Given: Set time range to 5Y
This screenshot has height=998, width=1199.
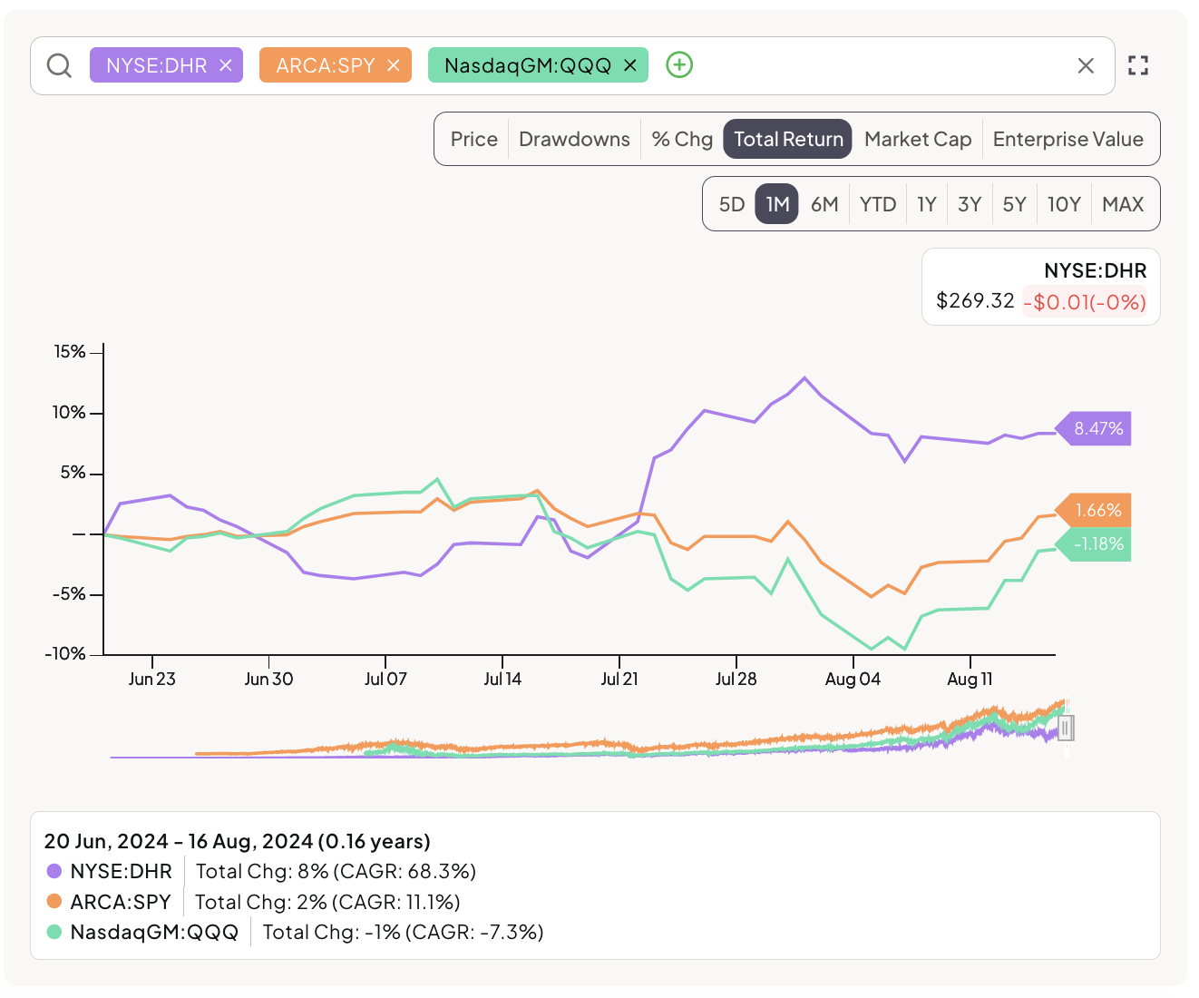Looking at the screenshot, I should coord(1014,204).
